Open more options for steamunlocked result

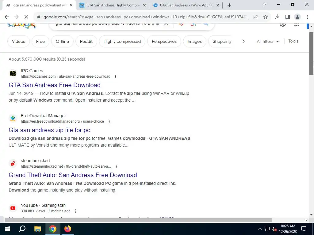(x=116, y=166)
